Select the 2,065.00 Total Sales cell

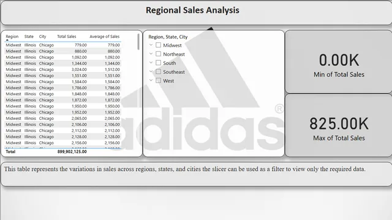tap(79, 119)
